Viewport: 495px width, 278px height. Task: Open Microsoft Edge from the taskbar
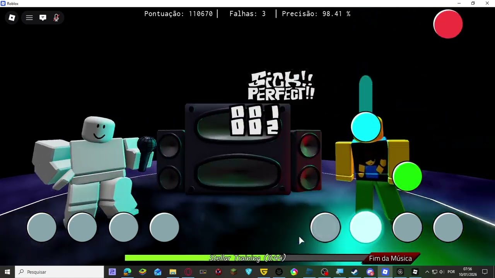click(x=127, y=272)
